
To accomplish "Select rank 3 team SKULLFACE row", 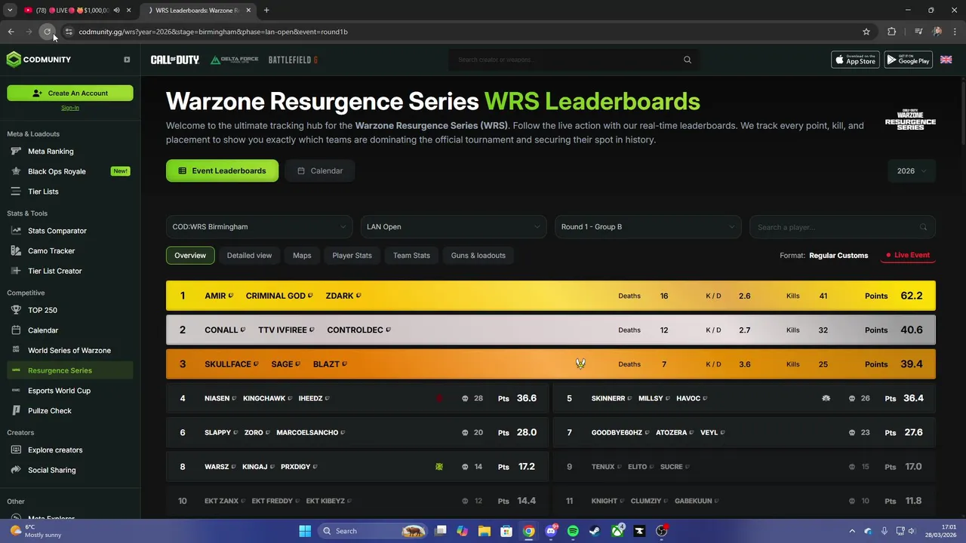I will click(x=551, y=364).
